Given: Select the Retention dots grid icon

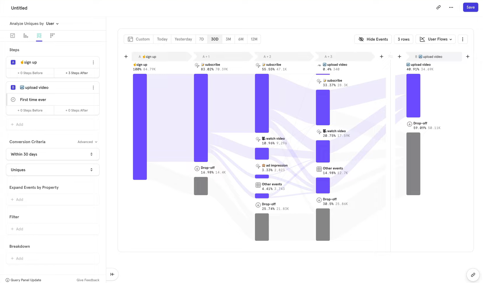Looking at the screenshot, I should tap(52, 36).
